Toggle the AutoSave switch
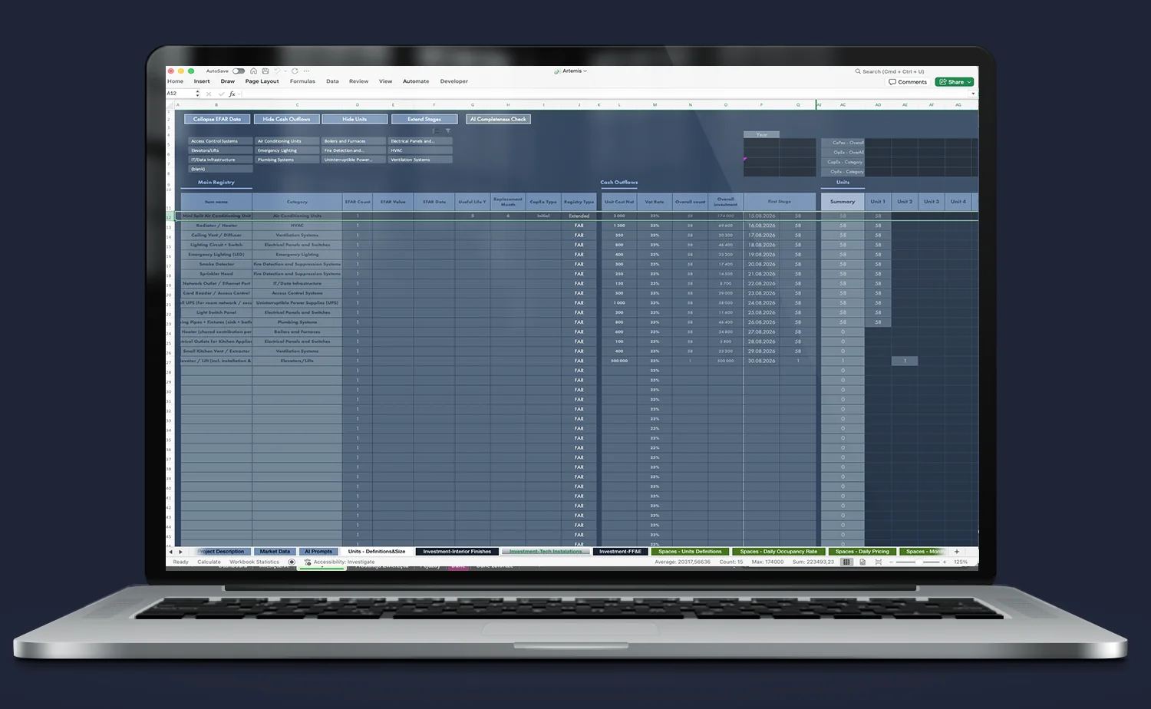The image size is (1151, 709). click(239, 71)
